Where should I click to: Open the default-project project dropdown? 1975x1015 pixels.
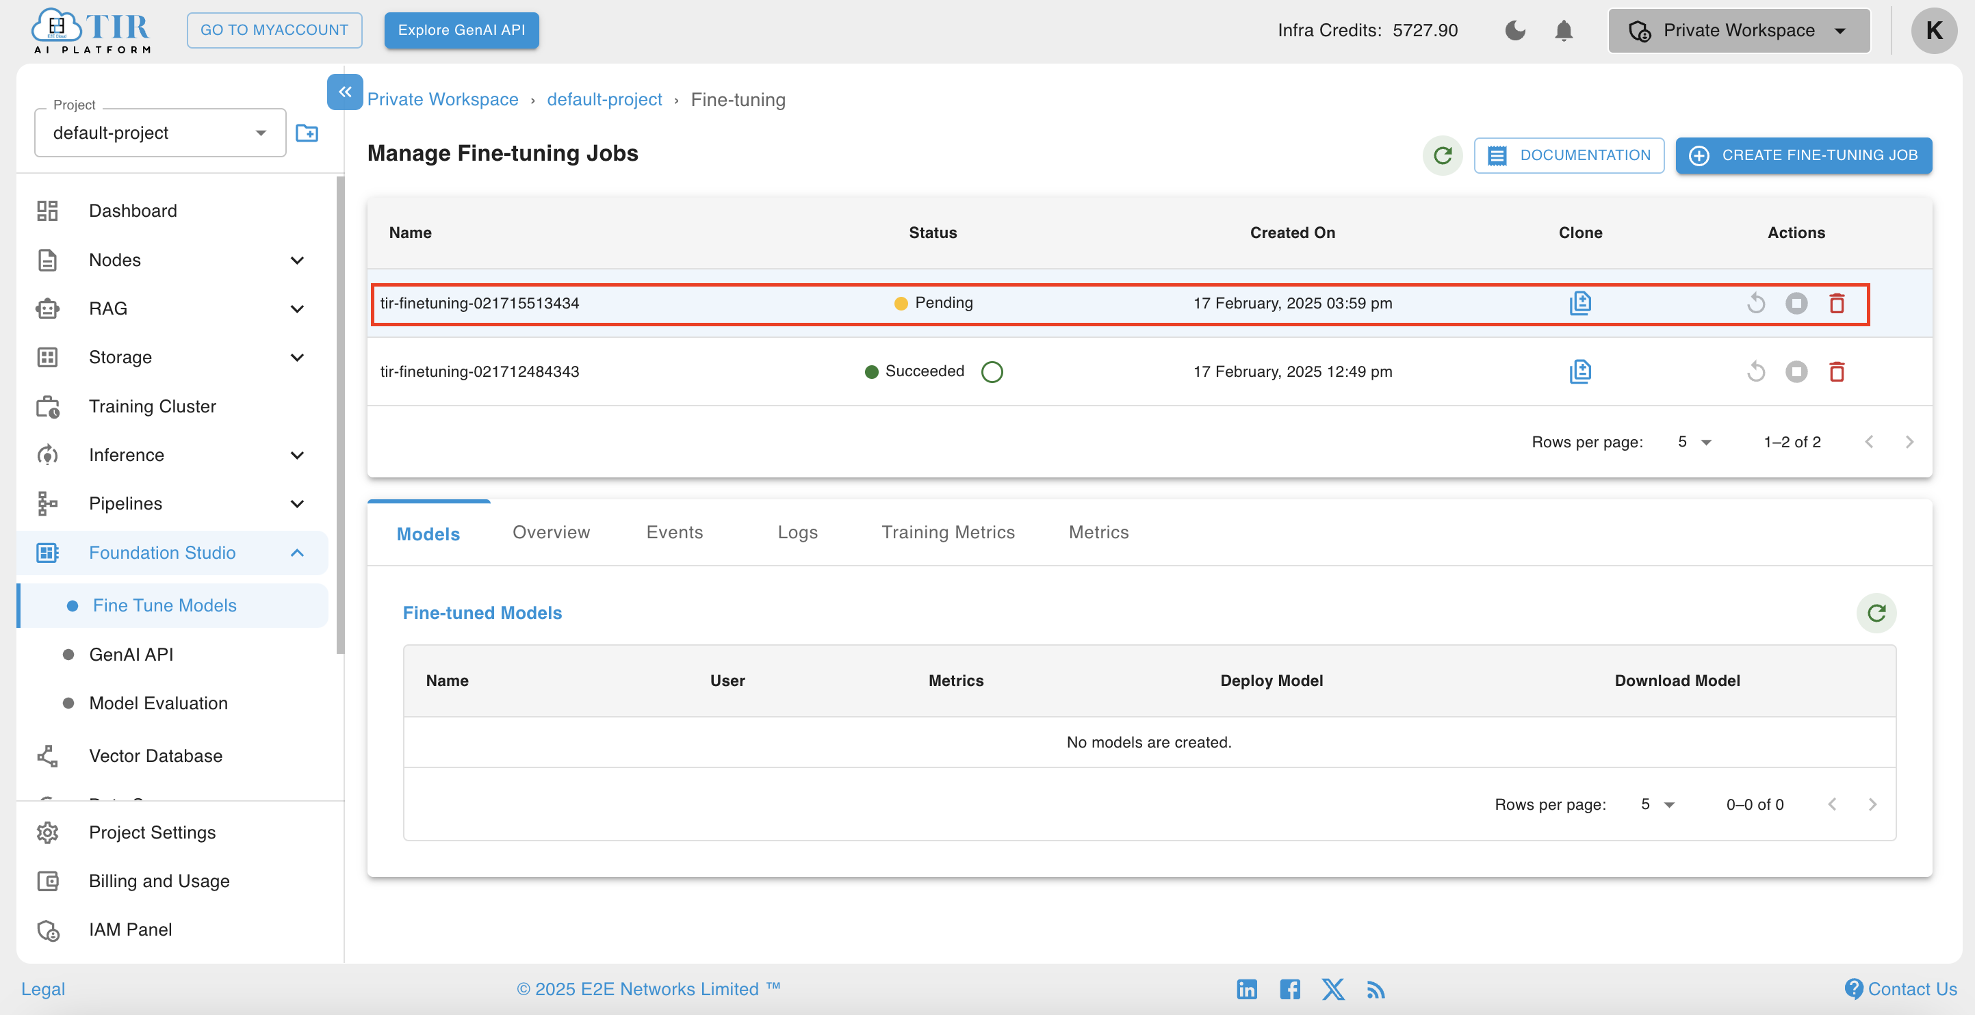pyautogui.click(x=159, y=133)
